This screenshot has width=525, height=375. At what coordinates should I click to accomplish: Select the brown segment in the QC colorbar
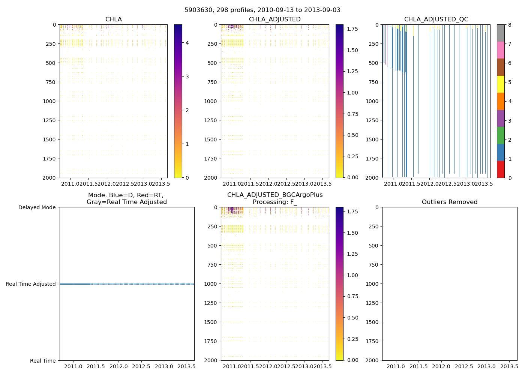501,67
